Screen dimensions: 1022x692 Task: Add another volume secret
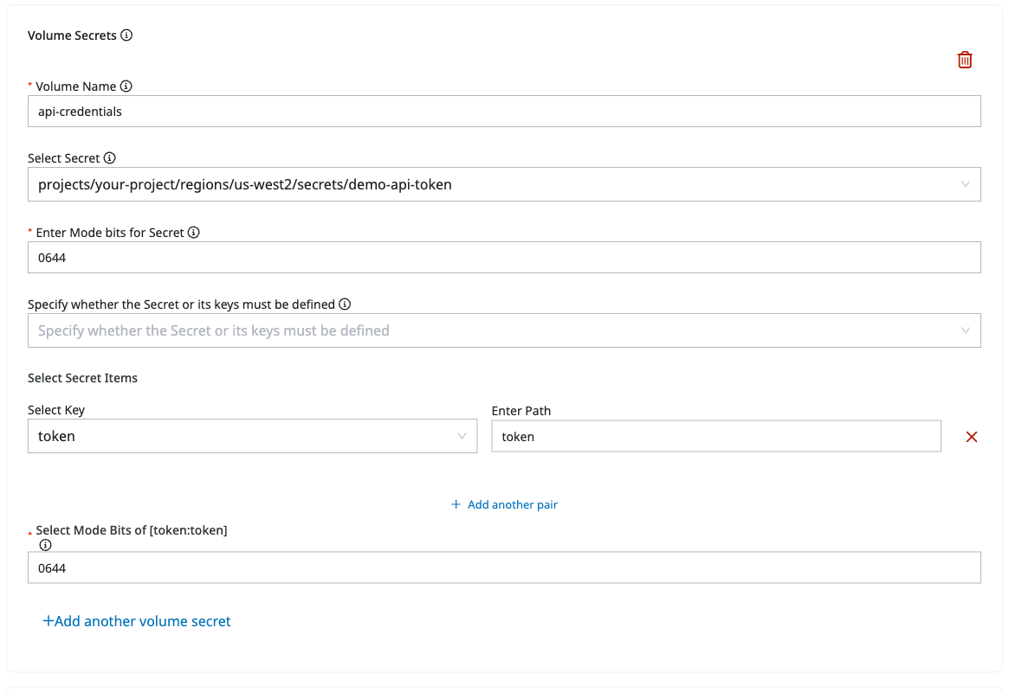(137, 621)
